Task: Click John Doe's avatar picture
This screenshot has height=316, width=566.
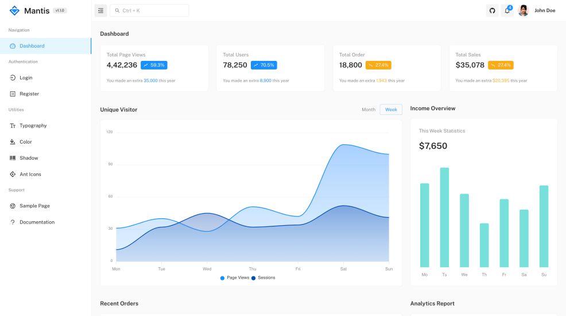Action: pyautogui.click(x=523, y=10)
